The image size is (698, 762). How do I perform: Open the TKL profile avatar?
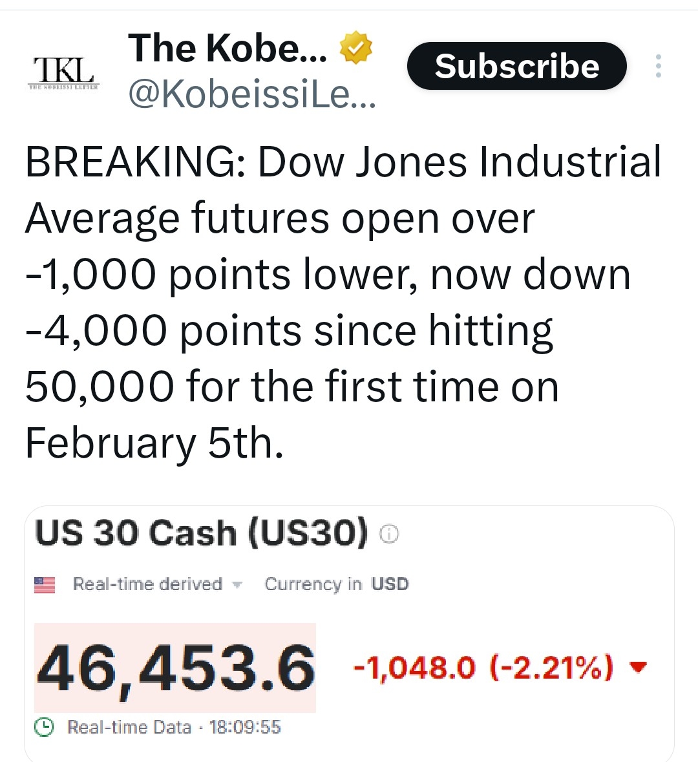pyautogui.click(x=63, y=70)
